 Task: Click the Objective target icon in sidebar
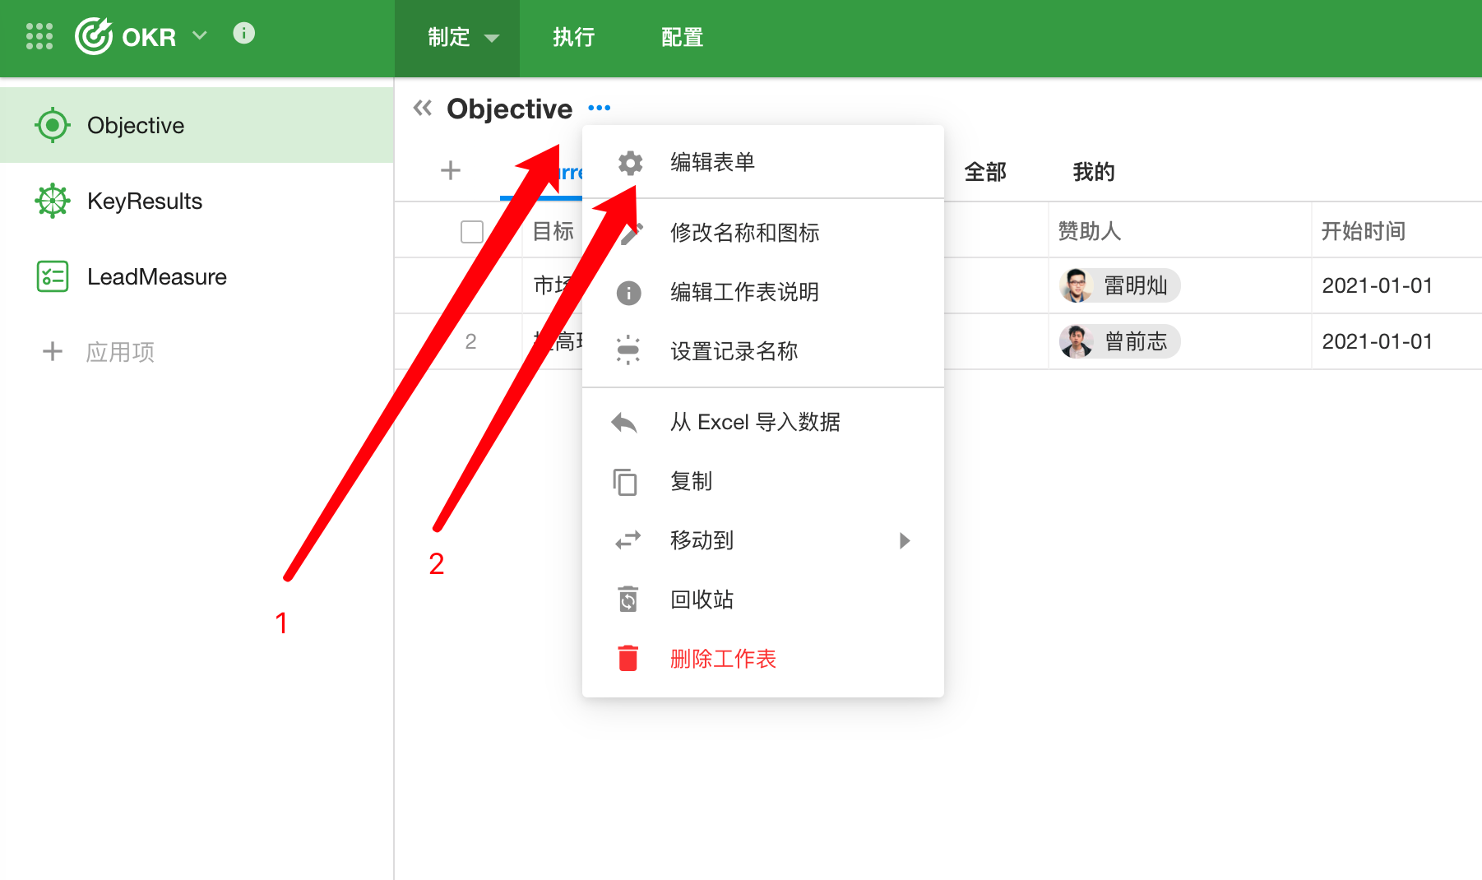tap(53, 125)
